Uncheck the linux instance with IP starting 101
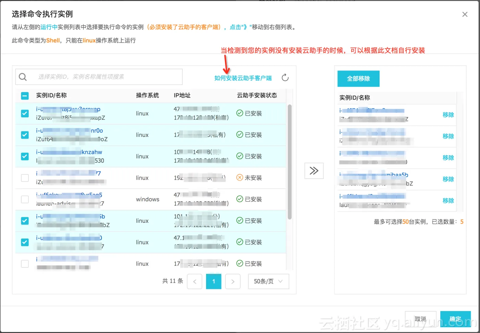480x333 pixels. pos(25,221)
